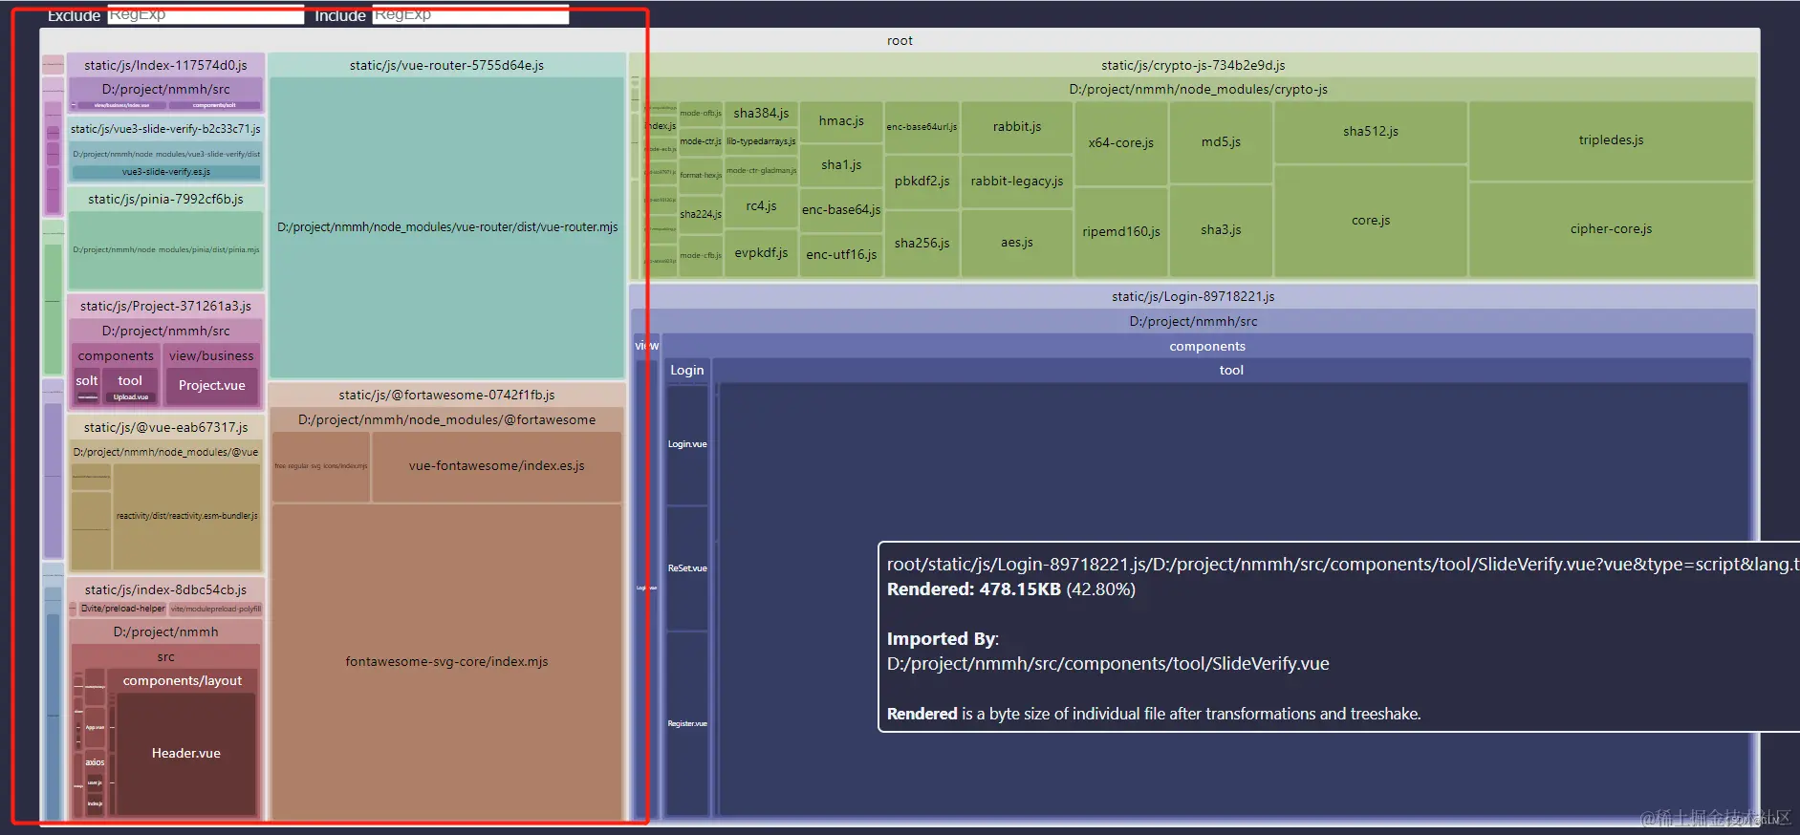This screenshot has height=835, width=1800.
Task: Click the hmac.js block
Action: [x=841, y=120]
